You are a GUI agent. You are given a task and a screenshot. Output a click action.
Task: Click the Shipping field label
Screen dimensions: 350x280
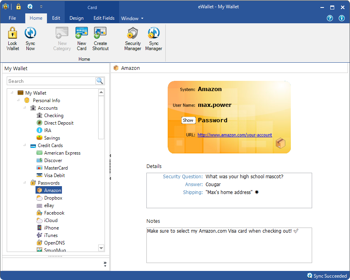point(193,192)
